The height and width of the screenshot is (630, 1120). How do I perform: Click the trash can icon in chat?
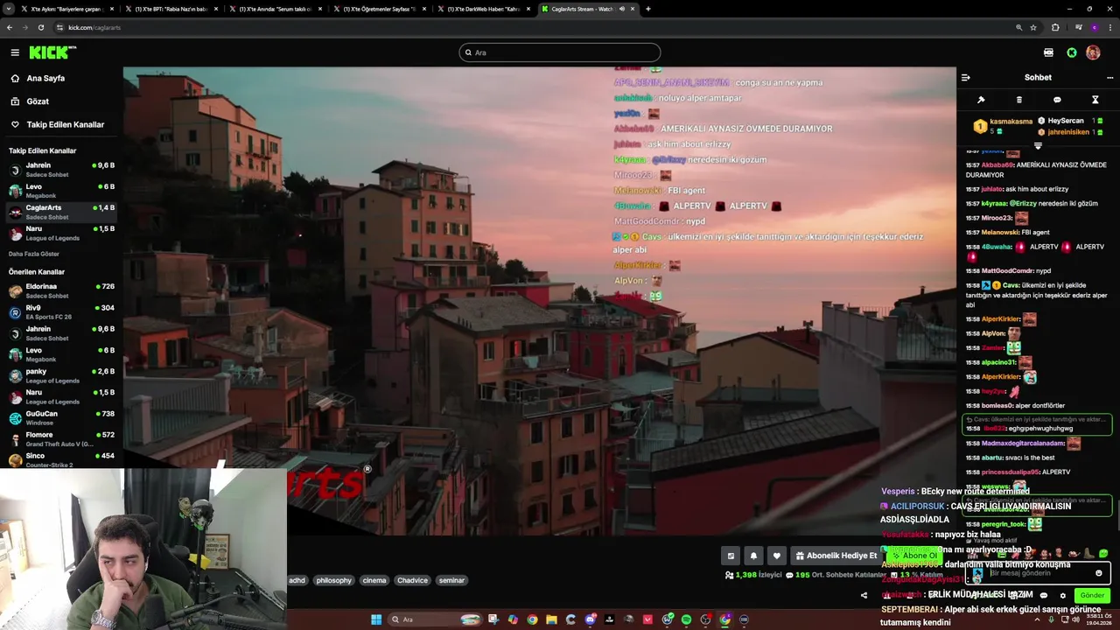(1018, 100)
